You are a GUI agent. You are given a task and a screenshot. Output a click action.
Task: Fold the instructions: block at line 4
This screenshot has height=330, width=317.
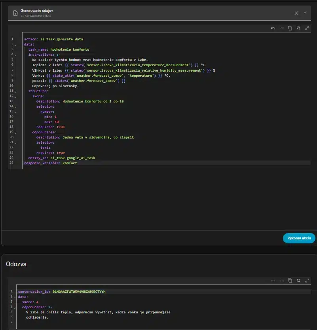click(15, 55)
